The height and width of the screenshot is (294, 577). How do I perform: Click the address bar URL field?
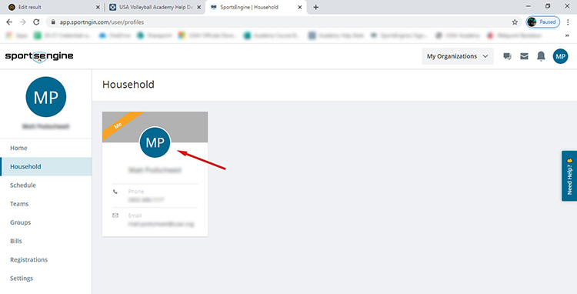pyautogui.click(x=283, y=22)
